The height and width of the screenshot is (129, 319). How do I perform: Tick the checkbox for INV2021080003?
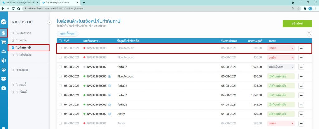[x=60, y=105]
